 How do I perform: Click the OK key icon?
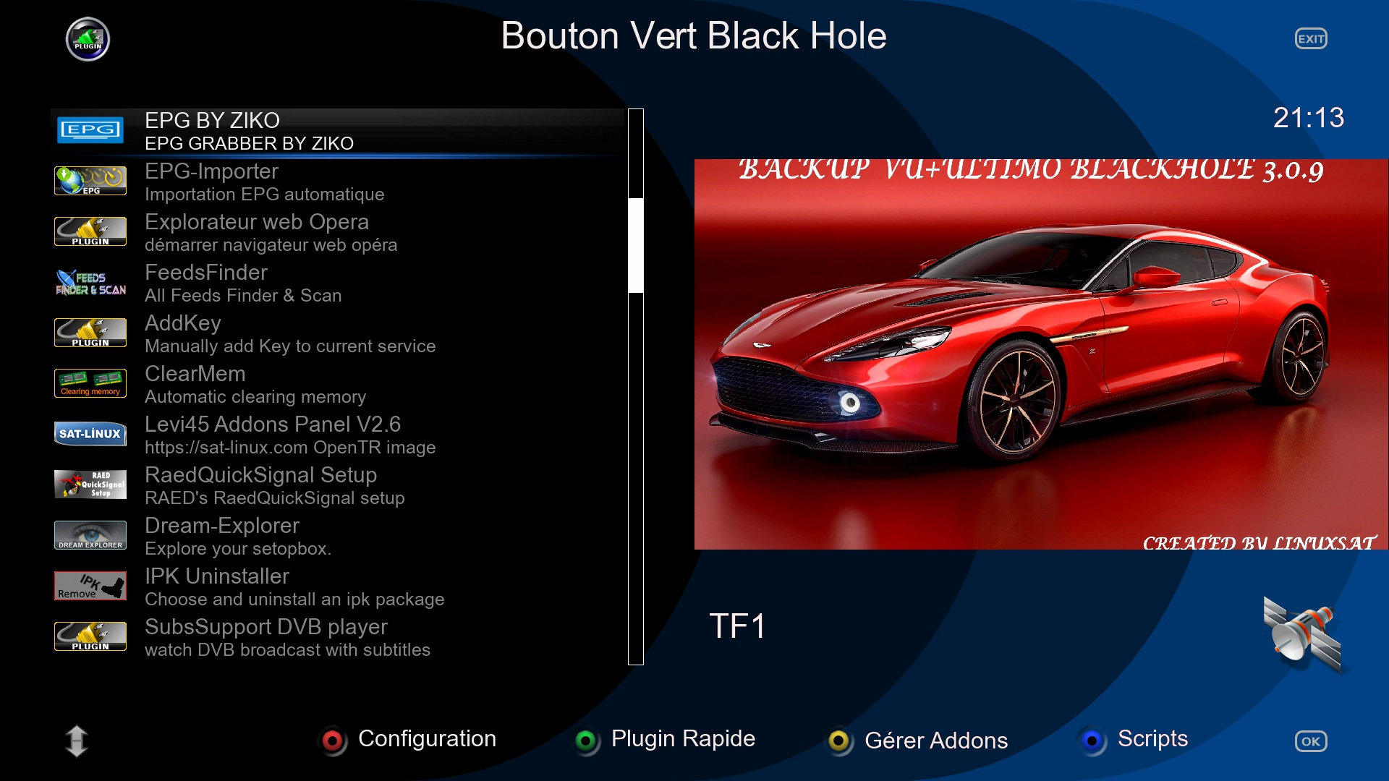point(1310,741)
